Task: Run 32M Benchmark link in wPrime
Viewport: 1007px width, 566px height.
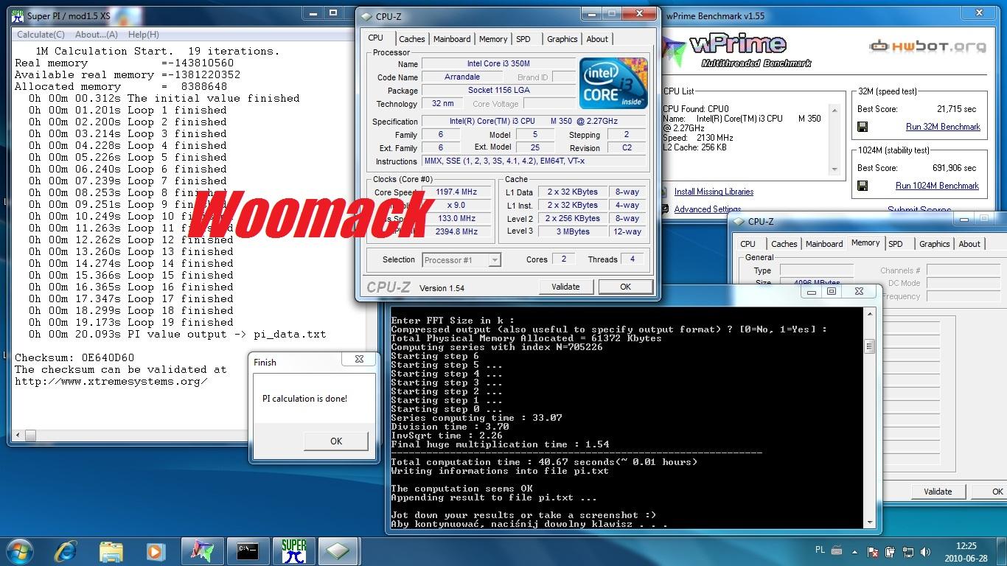Action: pos(943,127)
